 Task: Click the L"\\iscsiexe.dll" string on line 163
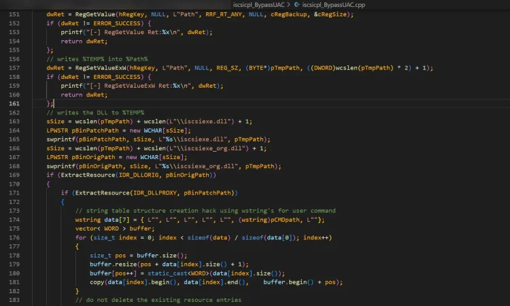tap(201, 122)
